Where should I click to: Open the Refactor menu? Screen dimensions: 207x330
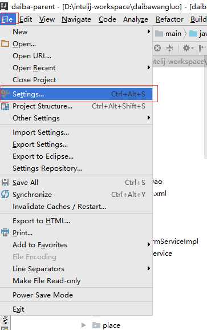[x=169, y=19]
